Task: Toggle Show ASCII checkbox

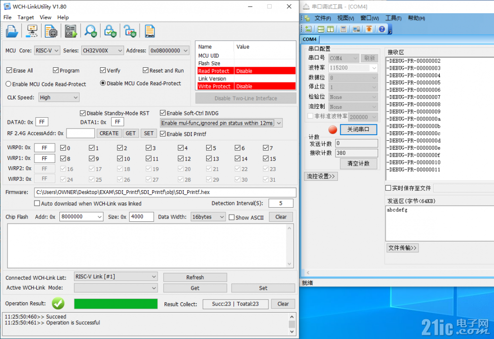Action: click(232, 218)
